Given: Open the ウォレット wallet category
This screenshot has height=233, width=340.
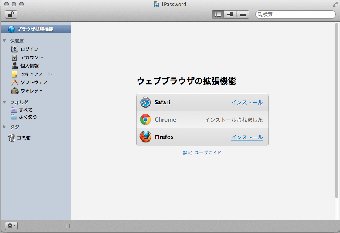Looking at the screenshot, I should [x=31, y=91].
